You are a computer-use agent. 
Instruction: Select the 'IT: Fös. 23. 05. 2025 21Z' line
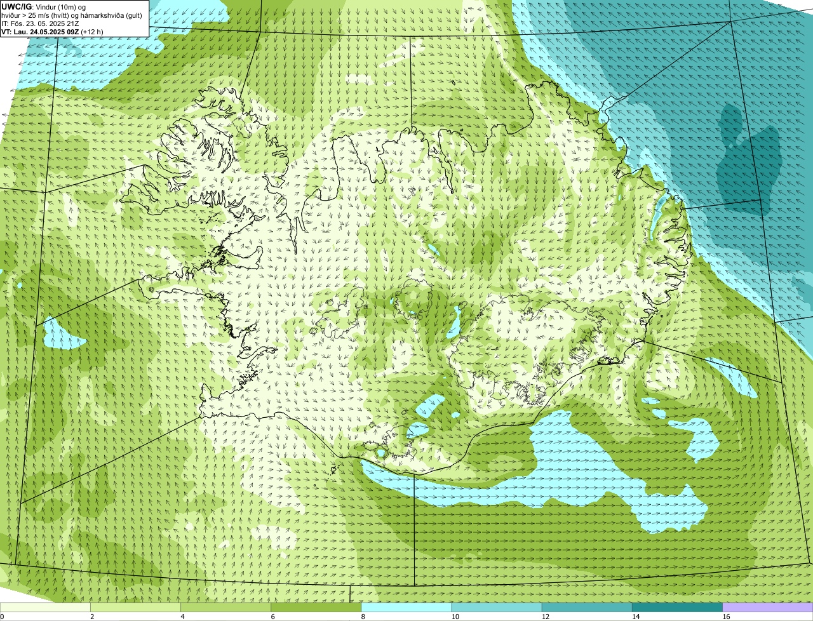pos(41,23)
